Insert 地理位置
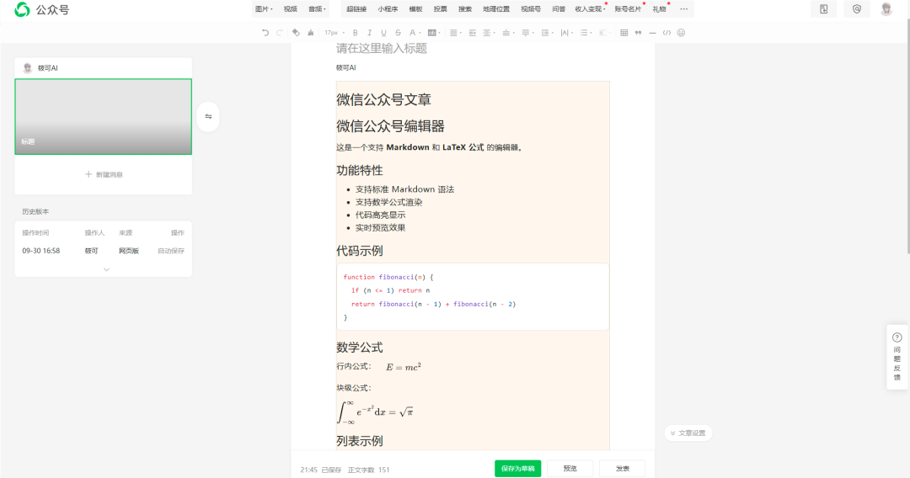This screenshot has height=478, width=910. [496, 8]
